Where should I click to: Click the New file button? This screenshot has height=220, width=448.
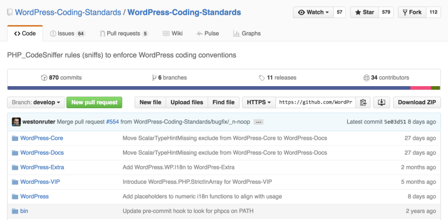(x=150, y=102)
